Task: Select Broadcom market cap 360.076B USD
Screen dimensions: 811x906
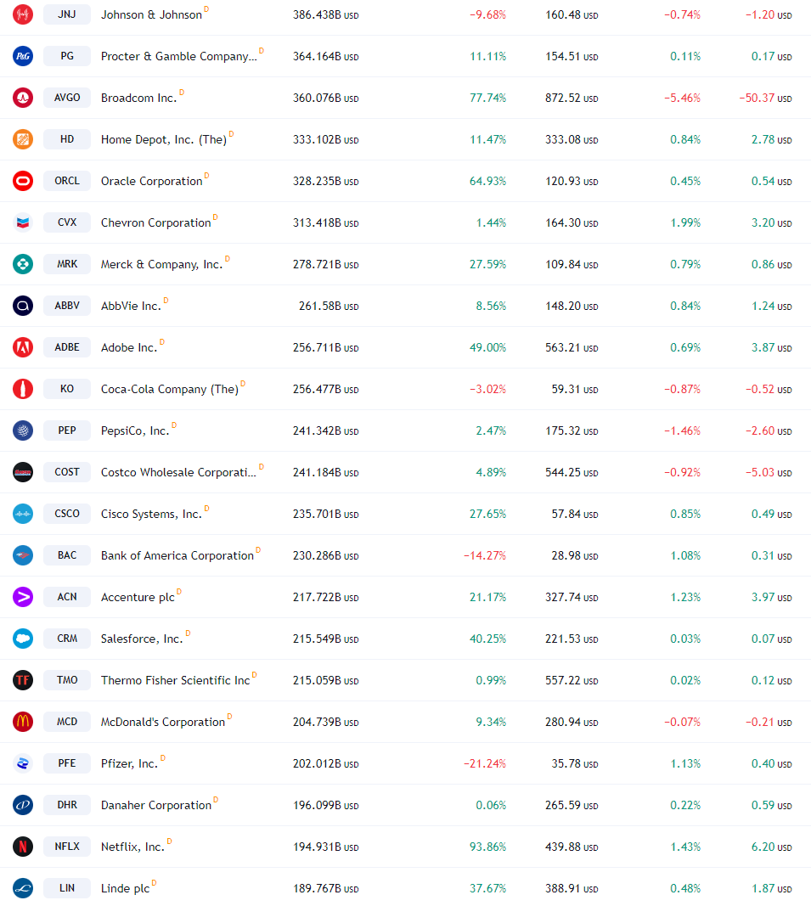Action: click(x=325, y=98)
